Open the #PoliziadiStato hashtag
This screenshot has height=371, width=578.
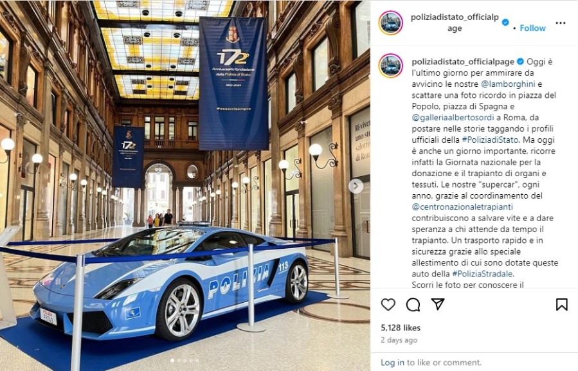(490, 140)
